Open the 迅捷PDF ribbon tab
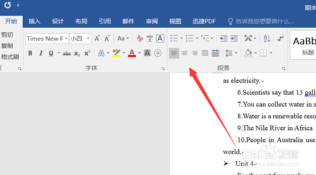The image size is (316, 175). [x=204, y=21]
